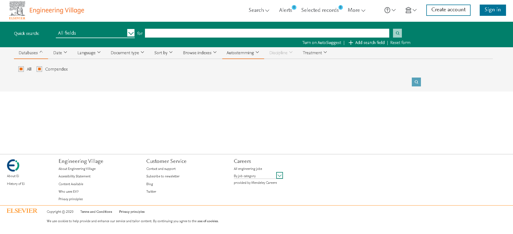The height and width of the screenshot is (234, 513).
Task: Click the Alerts count badge
Action: pos(294,7)
